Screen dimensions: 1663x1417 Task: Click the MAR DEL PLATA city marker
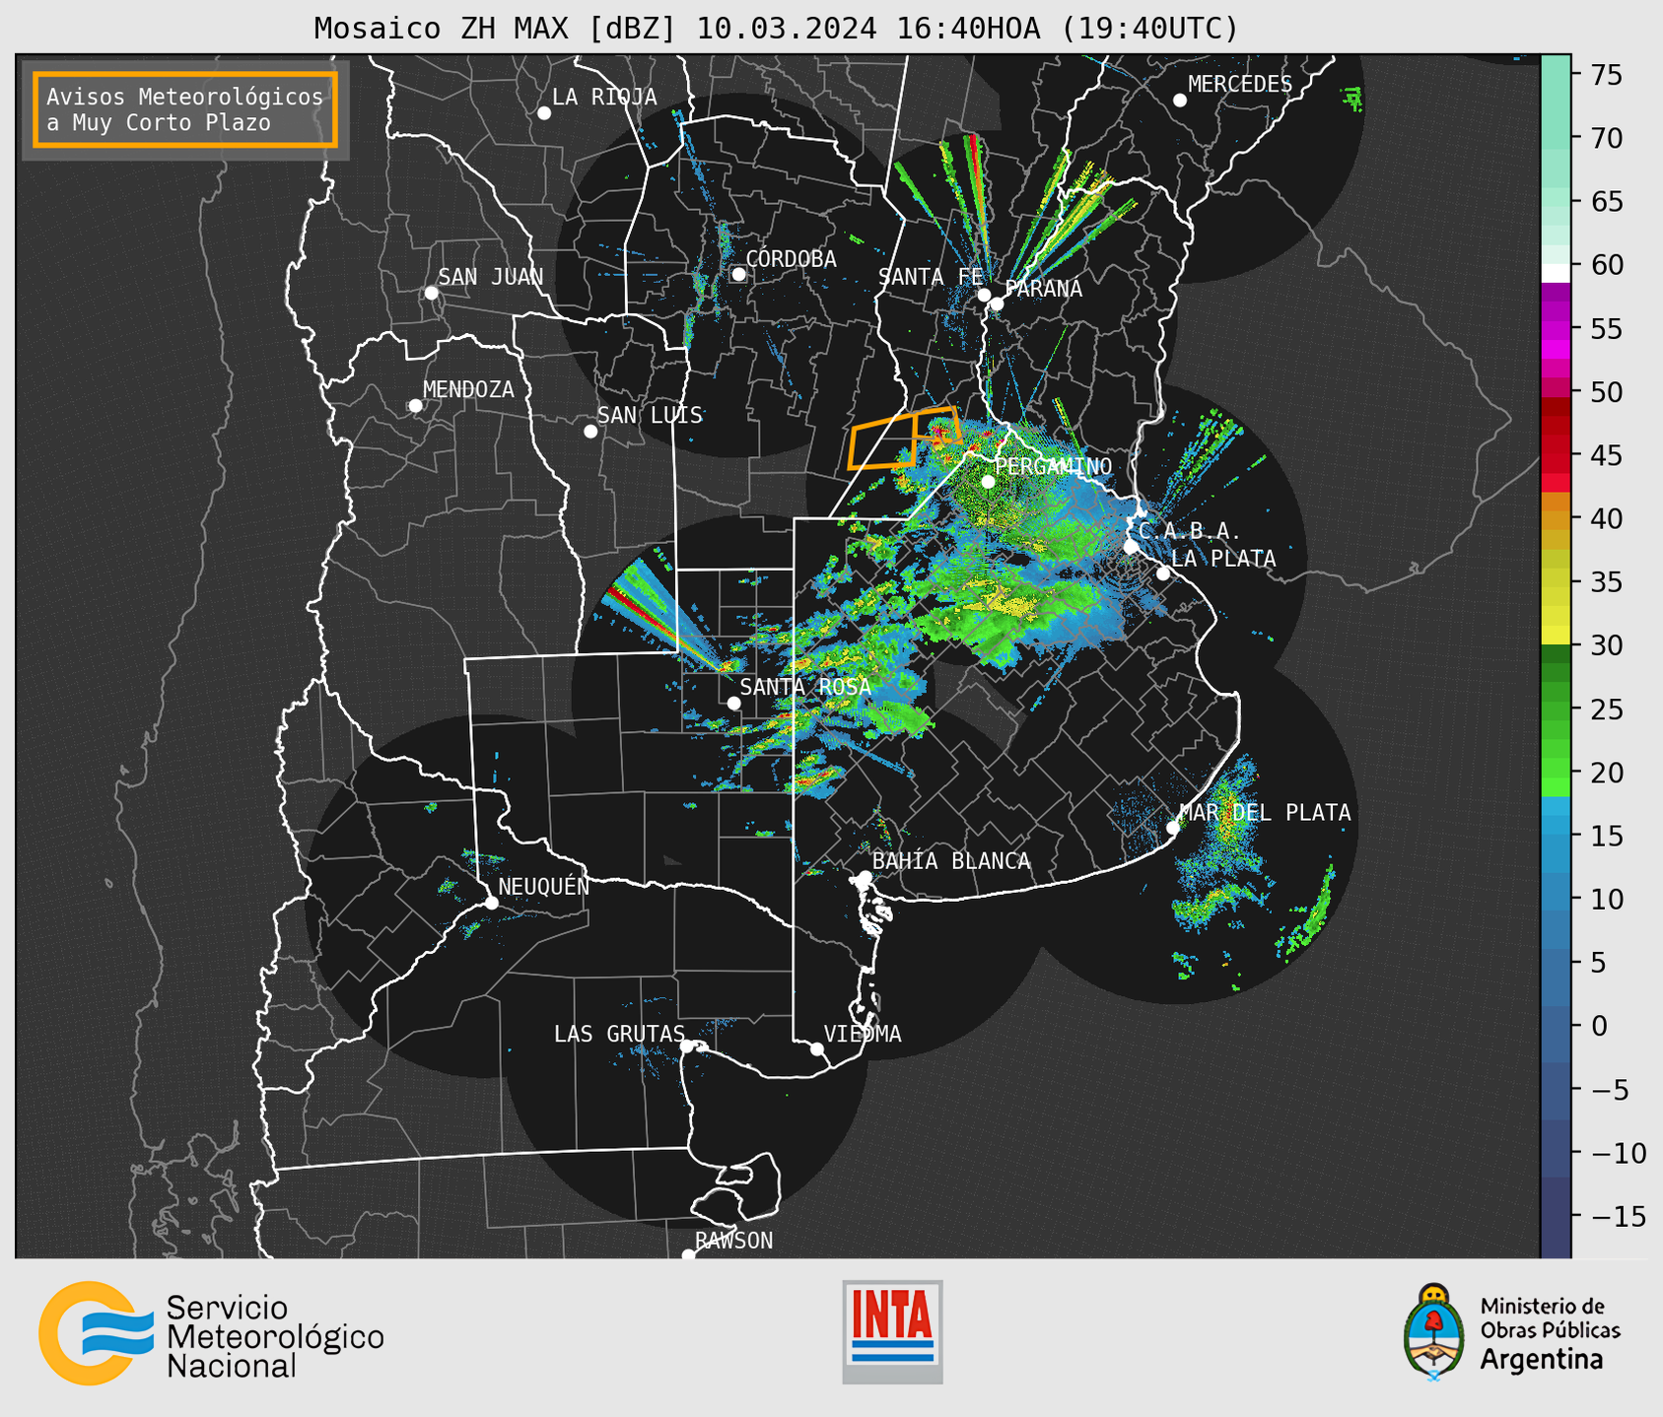pos(1173,828)
